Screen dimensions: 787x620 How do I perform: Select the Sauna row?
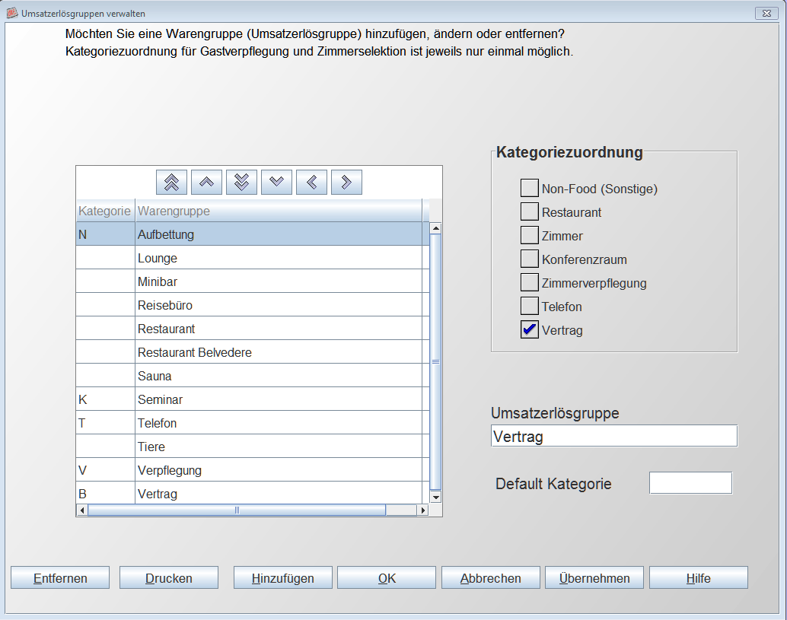(x=253, y=376)
